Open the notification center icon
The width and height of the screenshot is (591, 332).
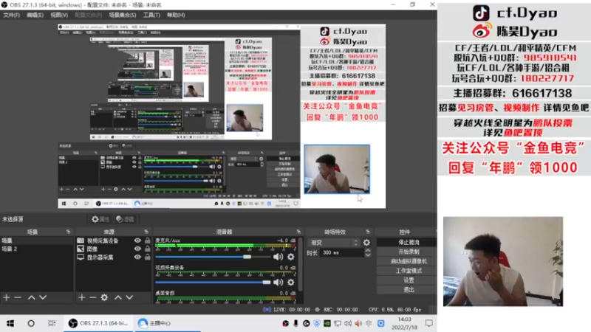(x=429, y=323)
